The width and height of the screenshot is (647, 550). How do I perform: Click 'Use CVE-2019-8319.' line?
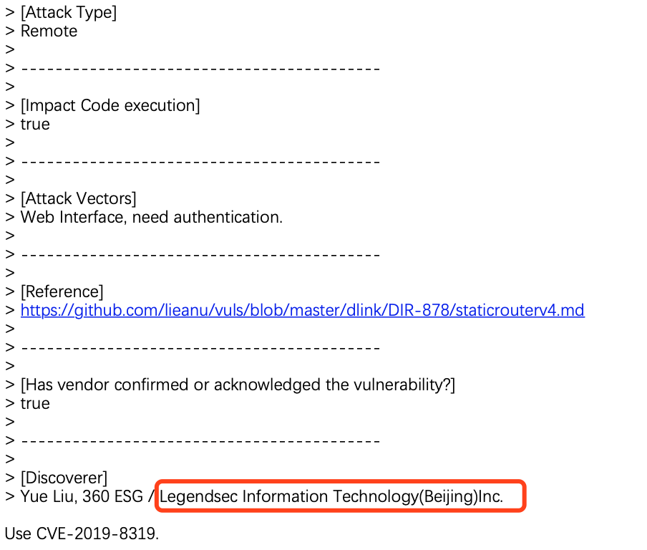(x=82, y=534)
